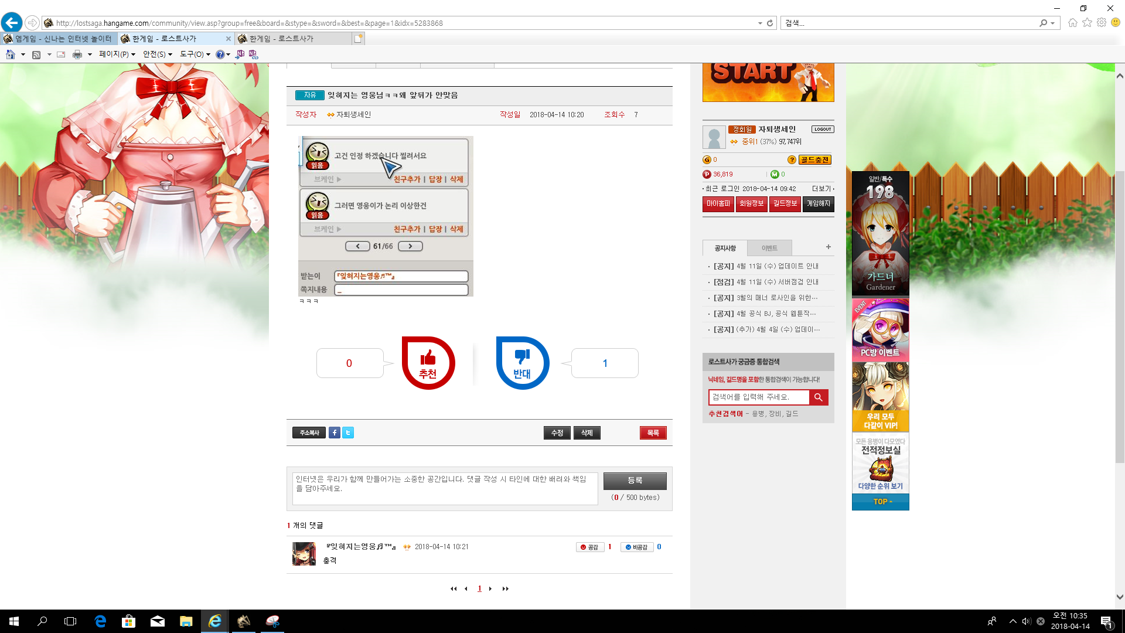Open the Action Center notification icon
Image resolution: width=1125 pixels, height=633 pixels.
[x=1106, y=621]
